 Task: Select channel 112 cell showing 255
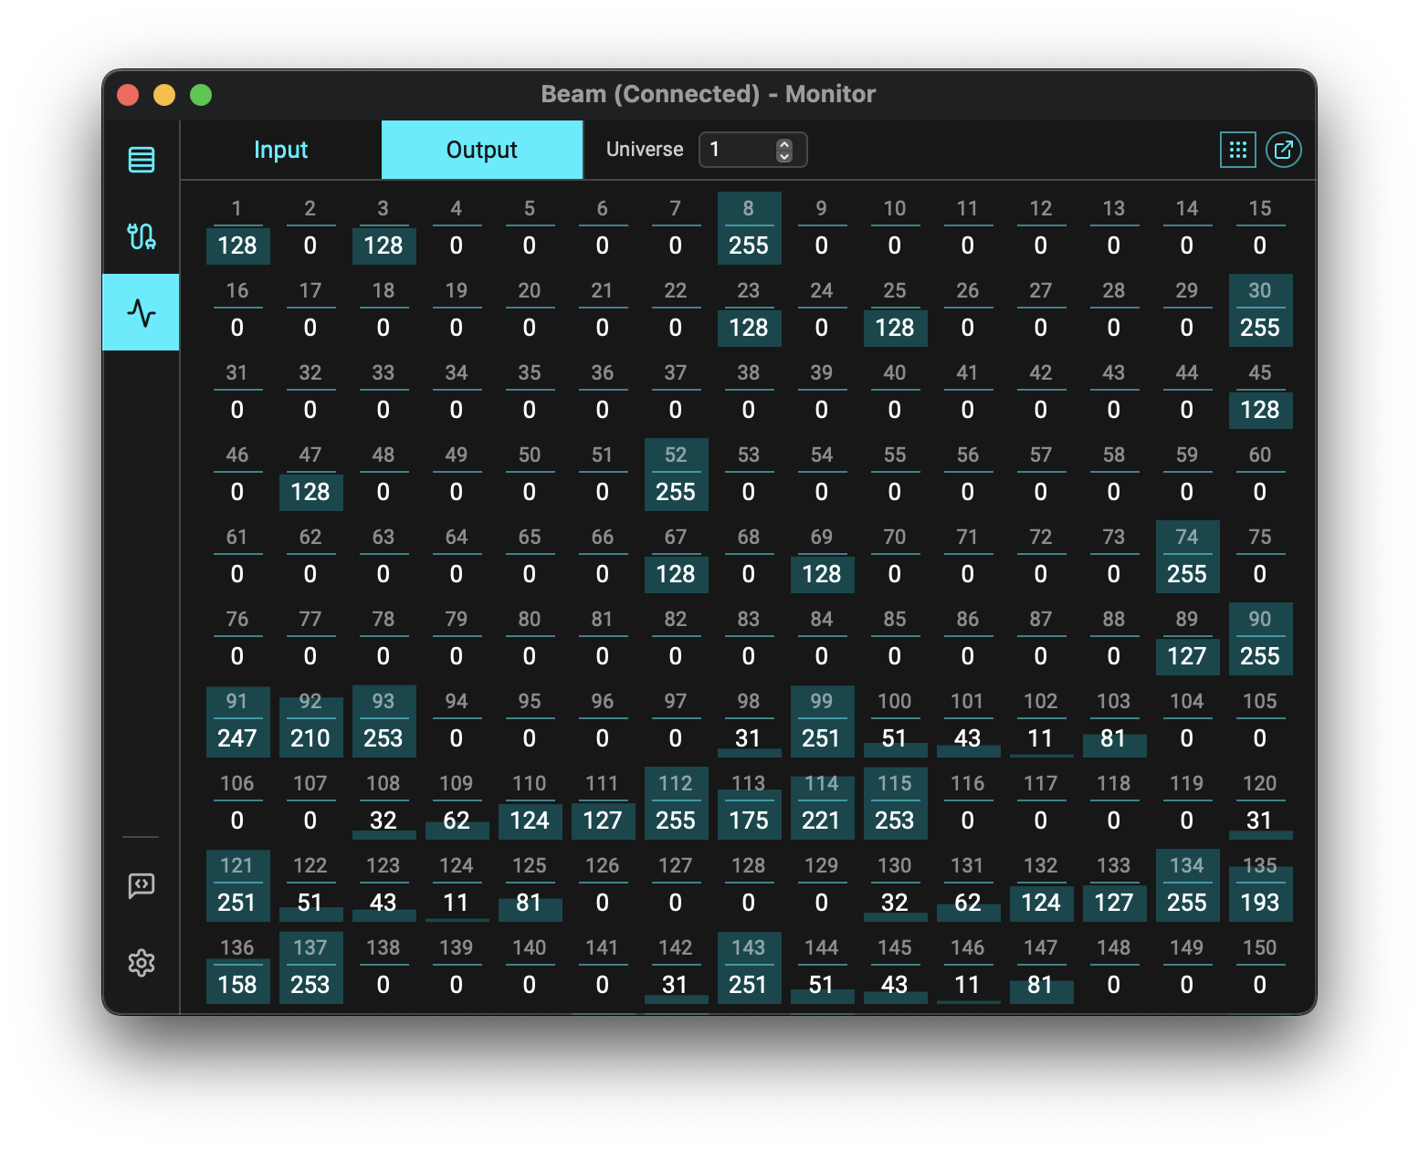[676, 803]
